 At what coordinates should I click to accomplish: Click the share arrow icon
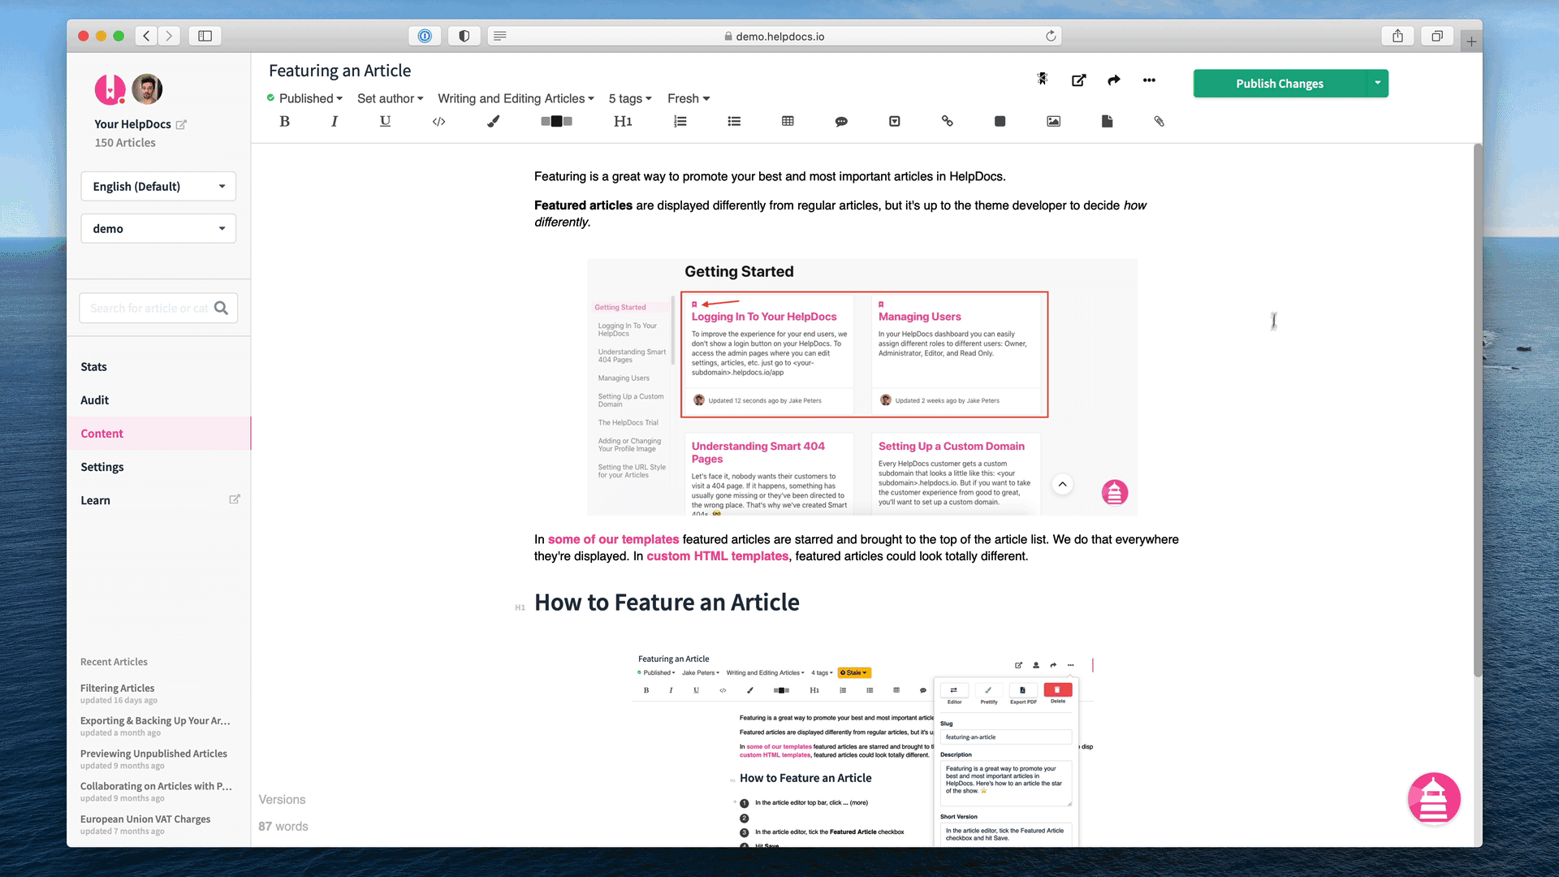(x=1113, y=80)
